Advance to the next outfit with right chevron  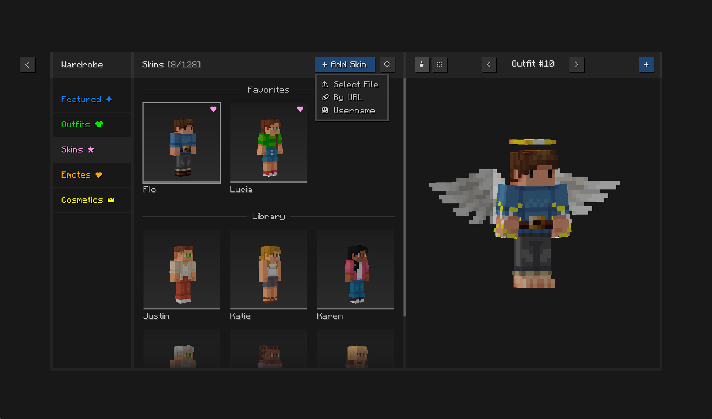(x=577, y=64)
